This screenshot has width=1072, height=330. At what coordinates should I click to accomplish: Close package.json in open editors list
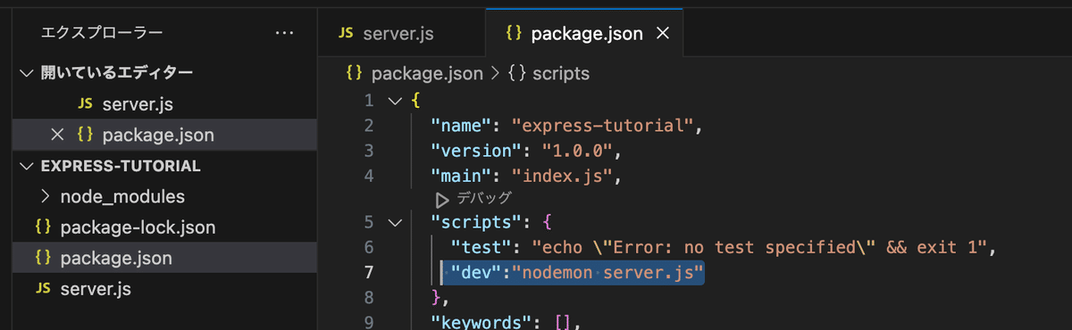[57, 135]
